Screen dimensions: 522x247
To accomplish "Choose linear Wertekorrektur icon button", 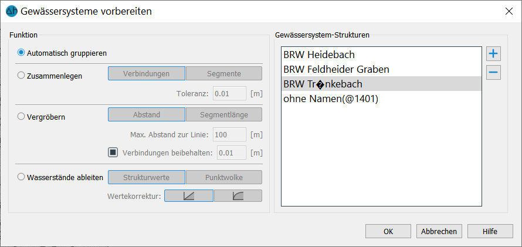I will tap(189, 196).
